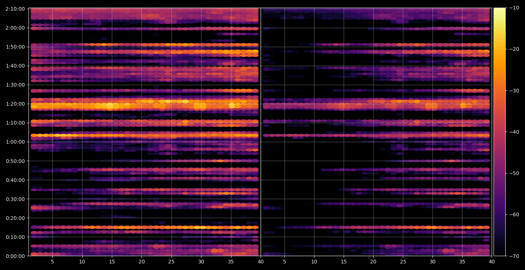Click the 1:20:00 y-axis label
Image resolution: width=525 pixels, height=270 pixels.
click(15, 104)
